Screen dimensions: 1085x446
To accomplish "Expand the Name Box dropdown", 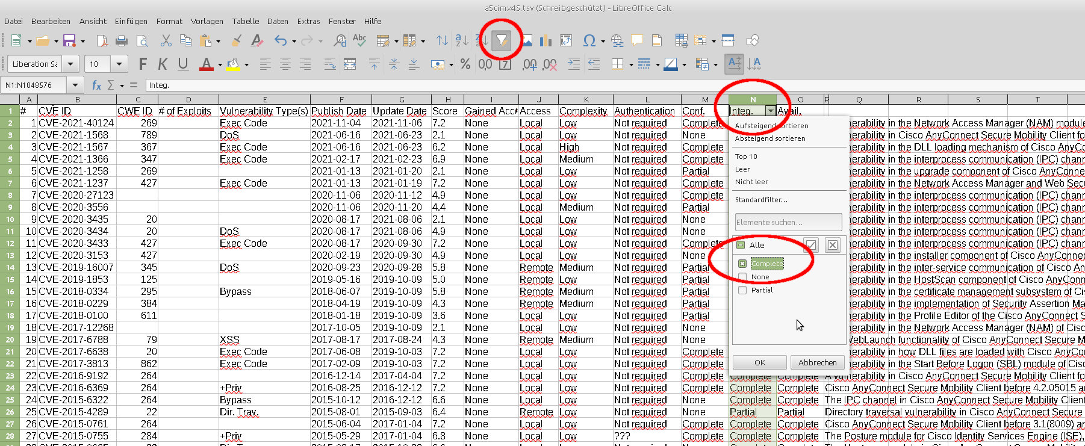I will (75, 85).
